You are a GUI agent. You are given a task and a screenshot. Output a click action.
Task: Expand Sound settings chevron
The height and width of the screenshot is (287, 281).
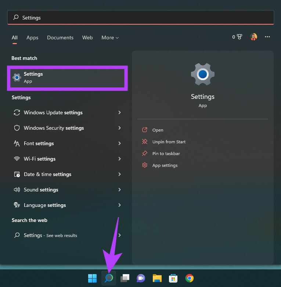119,190
